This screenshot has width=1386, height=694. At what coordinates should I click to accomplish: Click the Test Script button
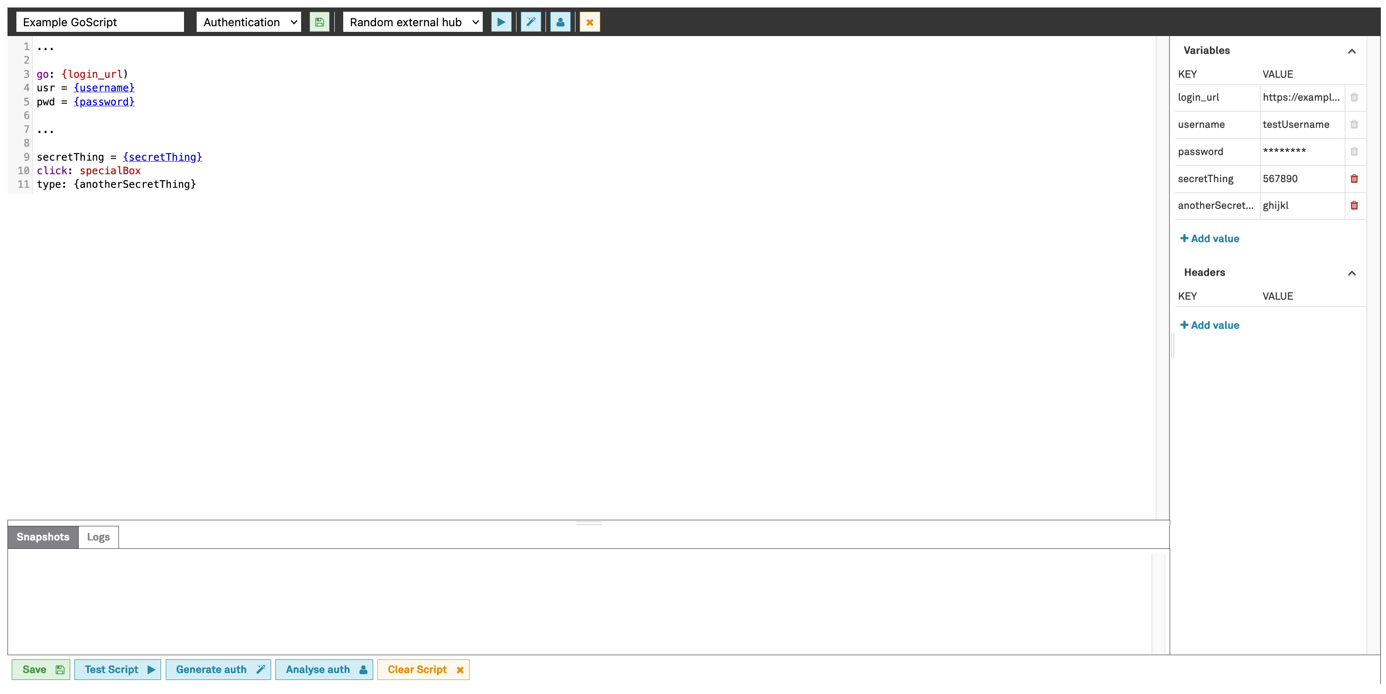click(x=117, y=669)
